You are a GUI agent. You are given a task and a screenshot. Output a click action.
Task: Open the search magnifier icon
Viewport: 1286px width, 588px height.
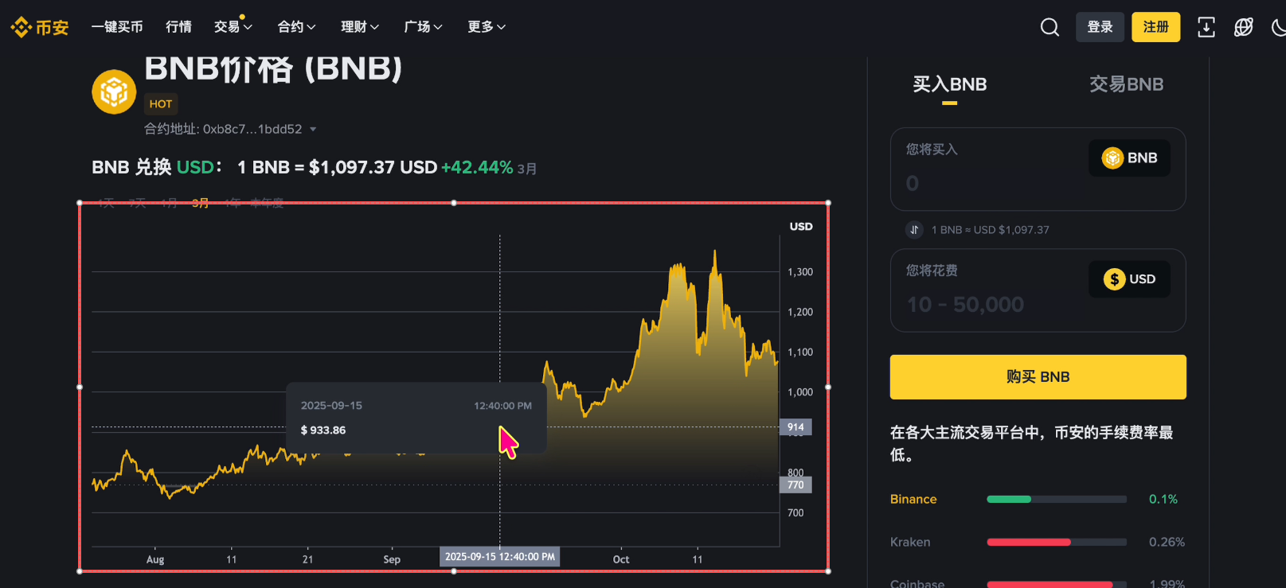click(x=1050, y=27)
